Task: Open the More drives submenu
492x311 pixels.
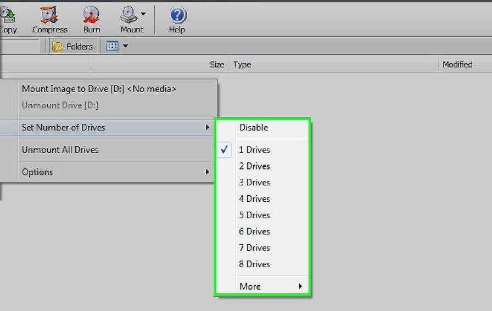Action: point(262,286)
